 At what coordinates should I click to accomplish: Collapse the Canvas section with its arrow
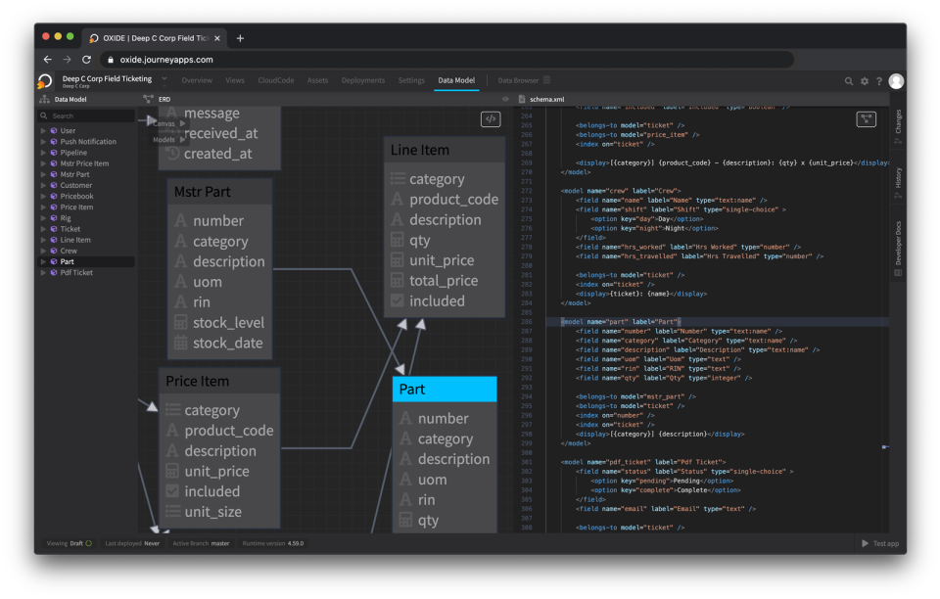[x=182, y=123]
